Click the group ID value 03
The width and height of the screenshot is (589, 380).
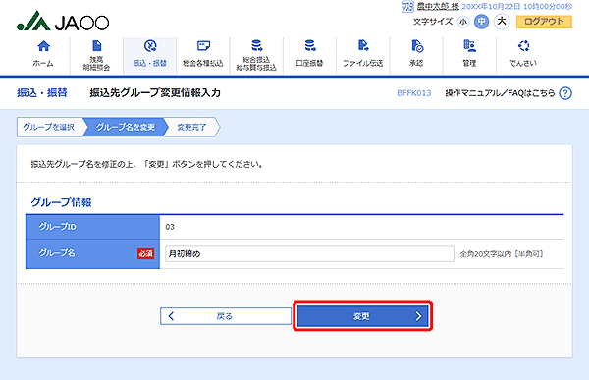pyautogui.click(x=170, y=227)
